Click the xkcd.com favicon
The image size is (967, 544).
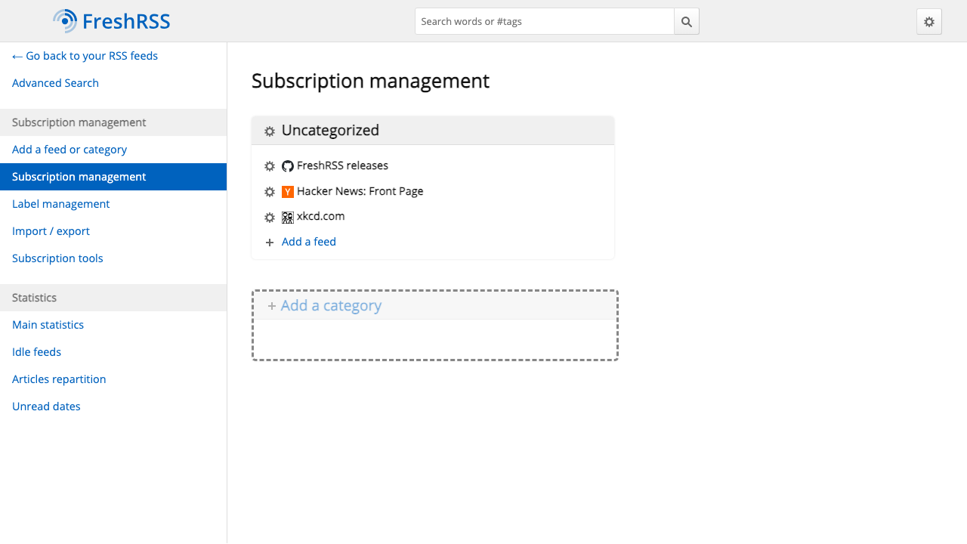(x=288, y=218)
